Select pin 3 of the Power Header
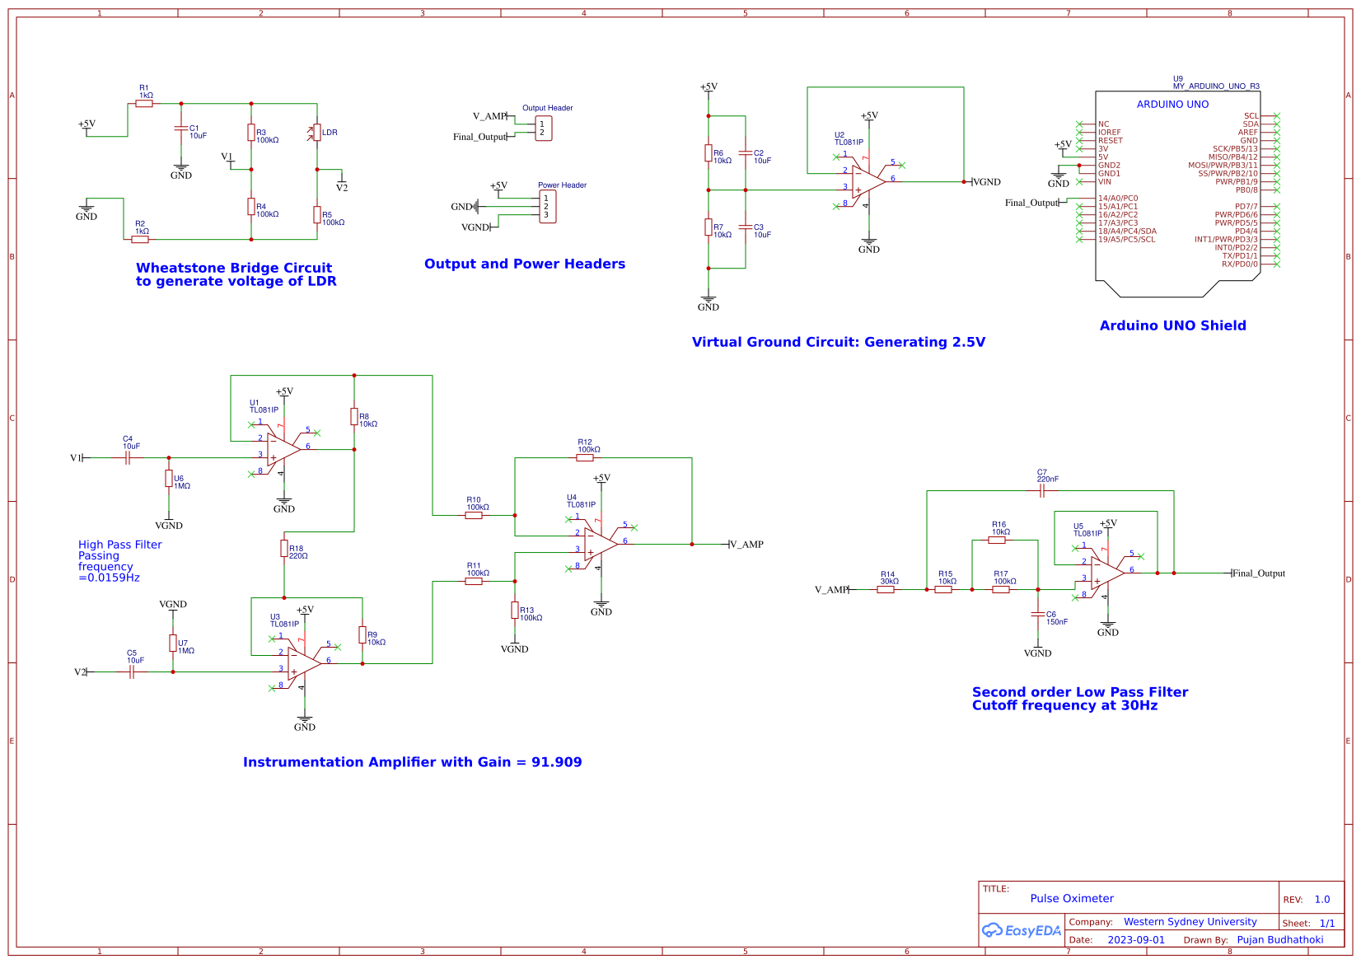Screen dimensions: 1361x964 547,213
